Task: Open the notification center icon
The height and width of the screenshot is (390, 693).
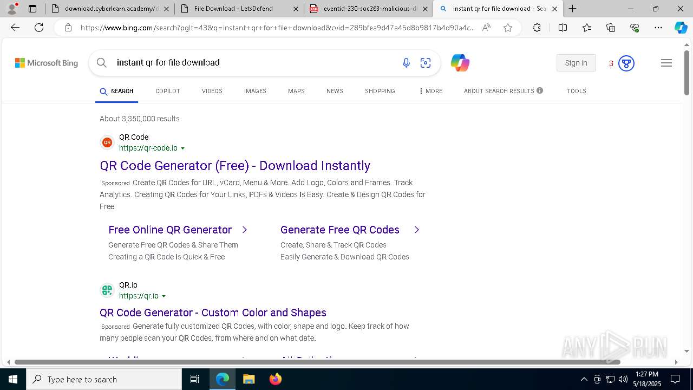Action: [675, 379]
